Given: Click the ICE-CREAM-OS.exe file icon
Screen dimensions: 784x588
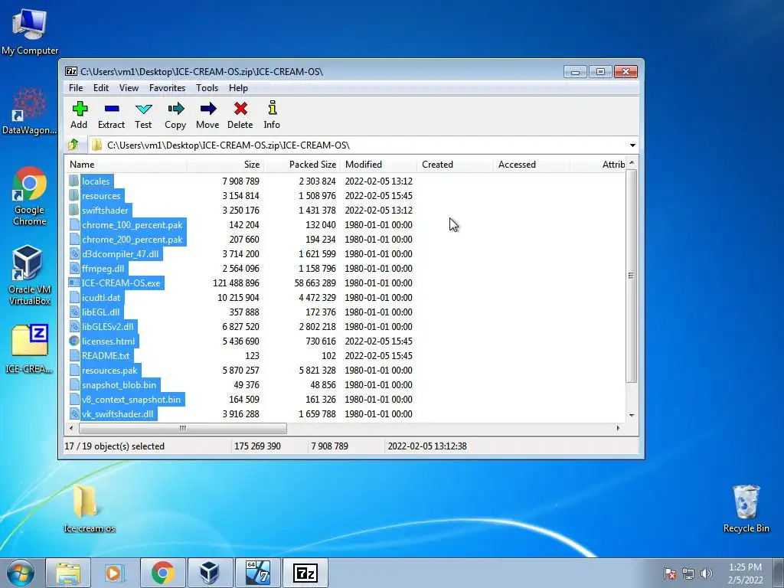Looking at the screenshot, I should pos(74,283).
